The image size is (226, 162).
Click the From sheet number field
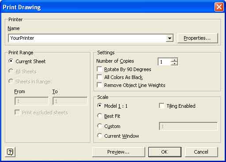click(x=31, y=101)
